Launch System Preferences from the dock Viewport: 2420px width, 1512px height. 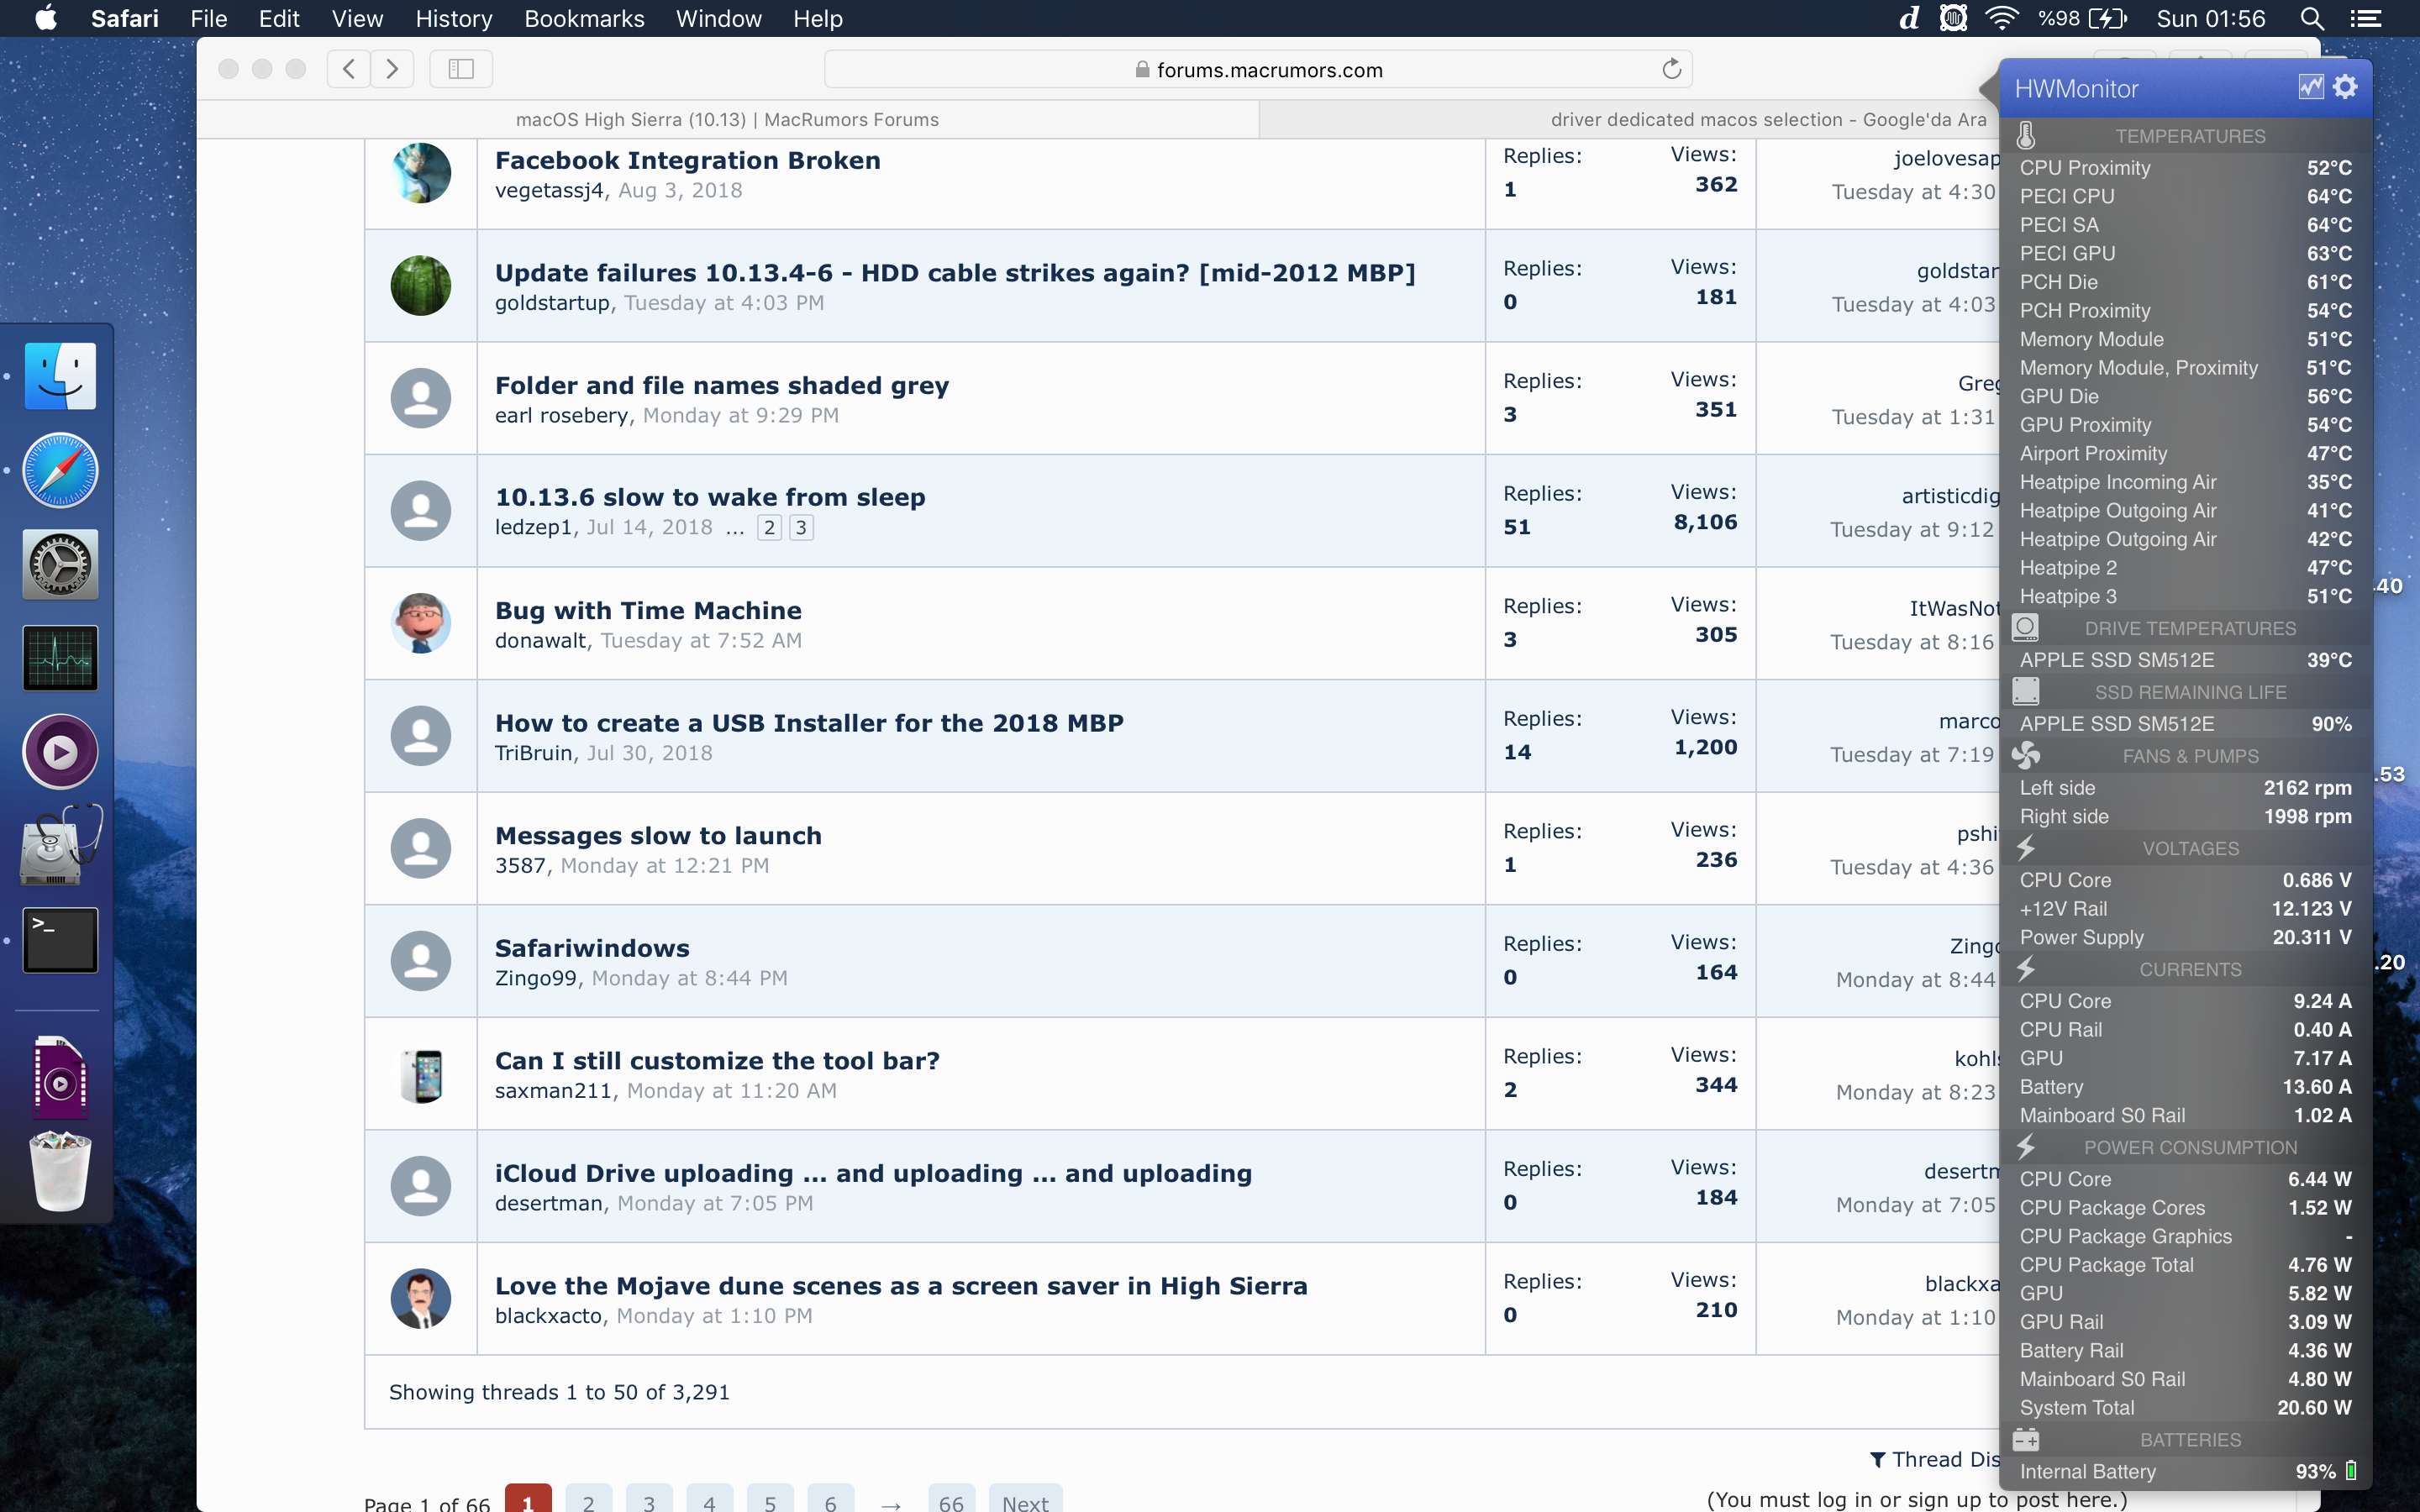click(60, 564)
